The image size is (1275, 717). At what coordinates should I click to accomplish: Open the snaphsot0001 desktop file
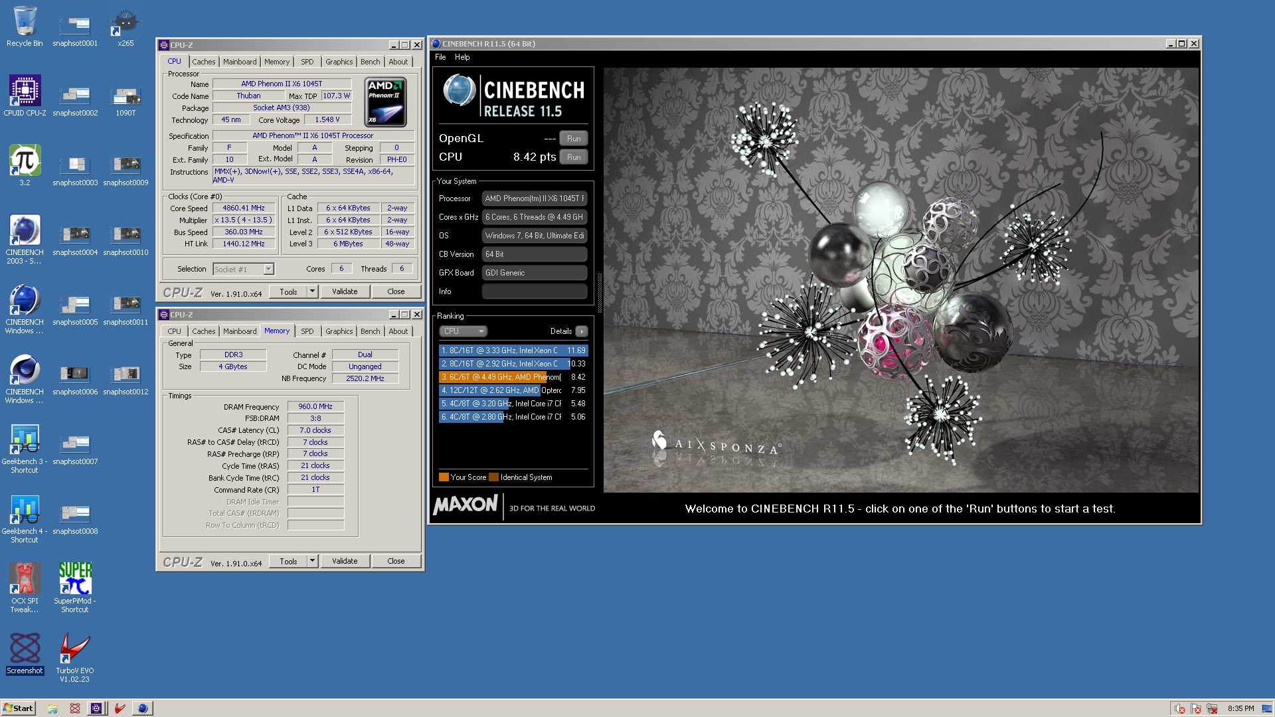75,30
